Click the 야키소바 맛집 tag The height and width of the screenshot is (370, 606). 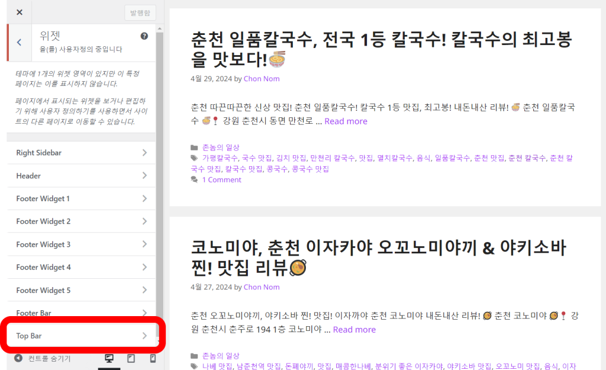tap(469, 366)
